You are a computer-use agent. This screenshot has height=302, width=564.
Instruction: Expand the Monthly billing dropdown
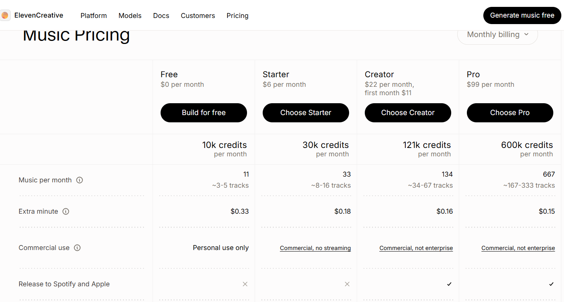(x=497, y=34)
